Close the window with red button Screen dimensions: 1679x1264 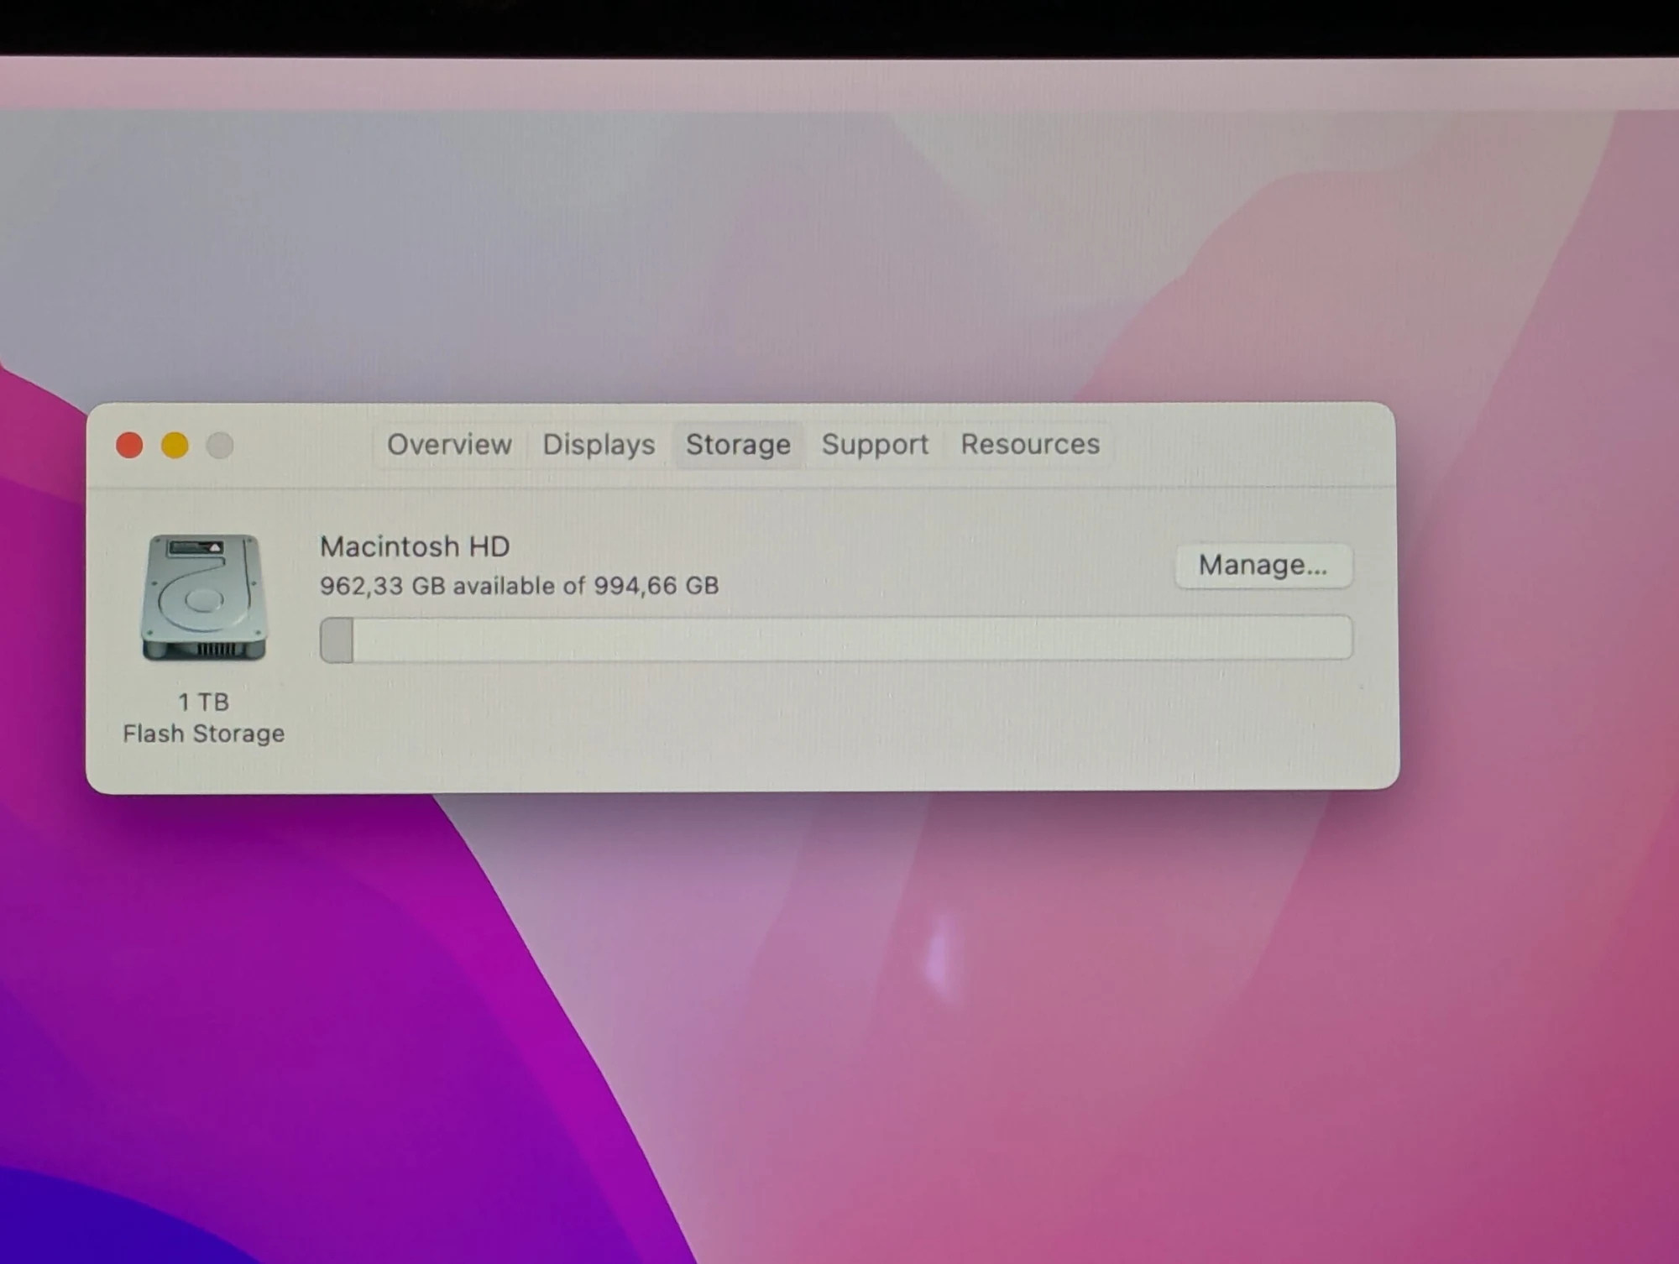click(129, 445)
